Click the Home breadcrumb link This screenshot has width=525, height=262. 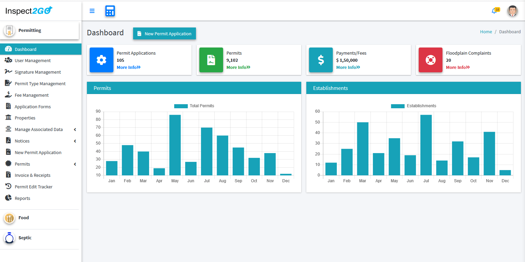click(x=486, y=32)
